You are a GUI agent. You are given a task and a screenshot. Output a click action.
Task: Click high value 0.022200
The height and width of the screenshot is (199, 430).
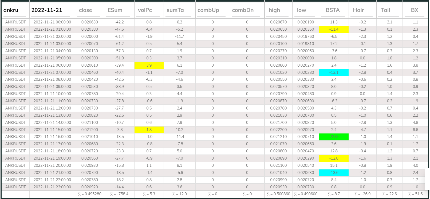tap(278, 130)
